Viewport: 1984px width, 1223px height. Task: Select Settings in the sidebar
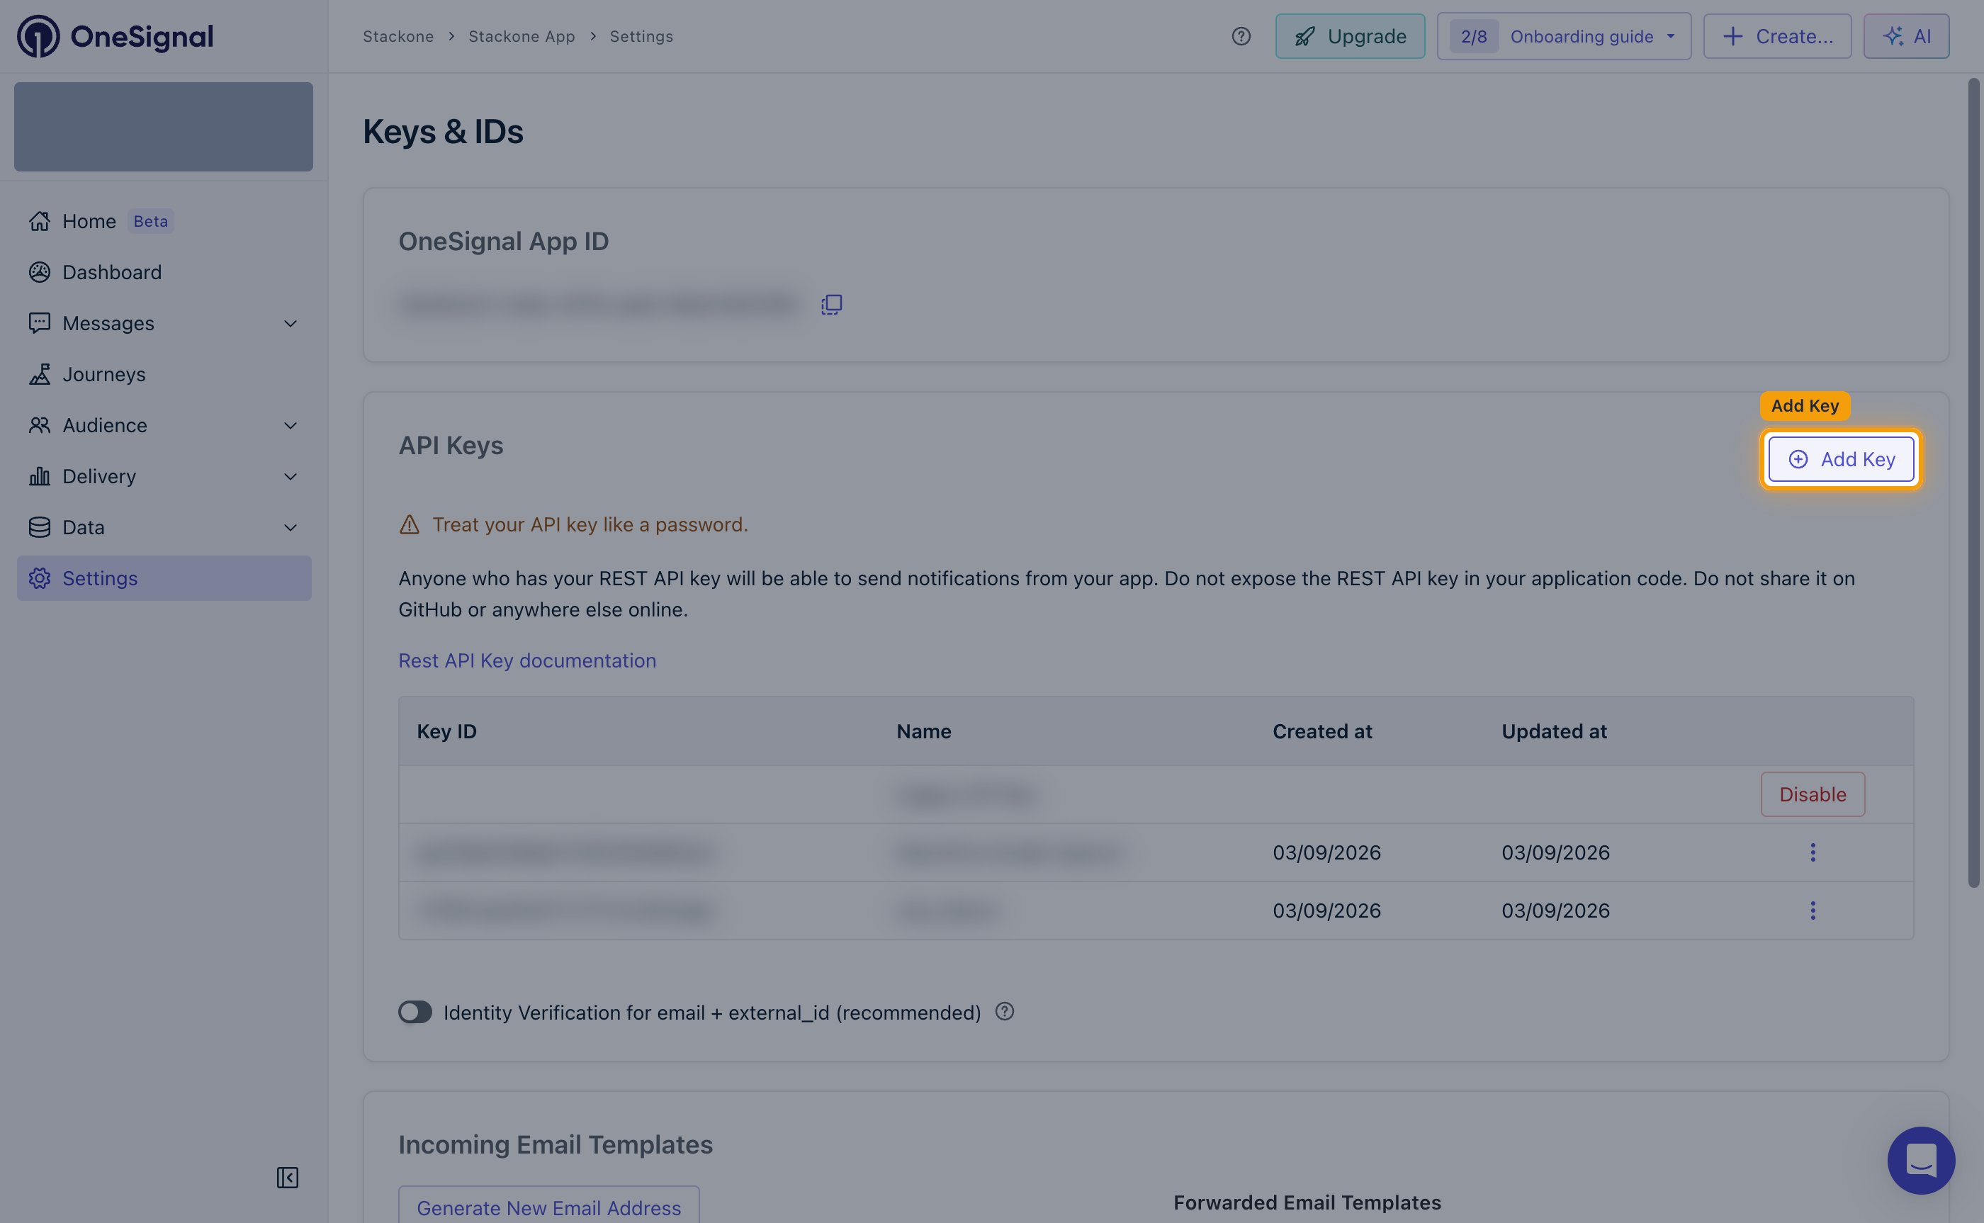pos(164,578)
